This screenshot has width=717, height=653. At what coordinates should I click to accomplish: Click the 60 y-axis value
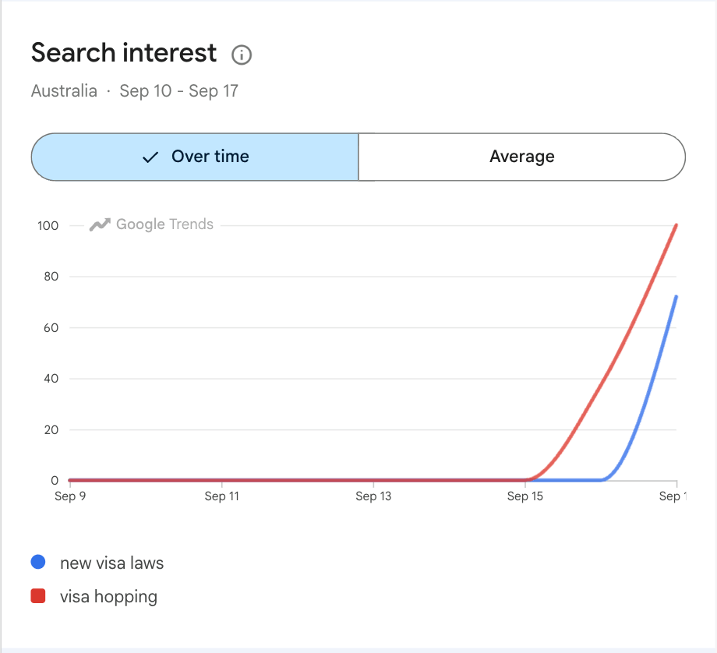click(51, 328)
